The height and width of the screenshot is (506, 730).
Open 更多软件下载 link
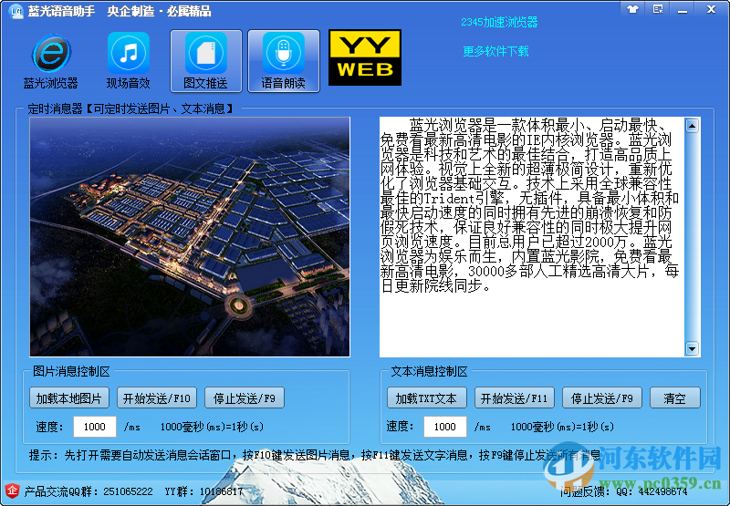[495, 51]
